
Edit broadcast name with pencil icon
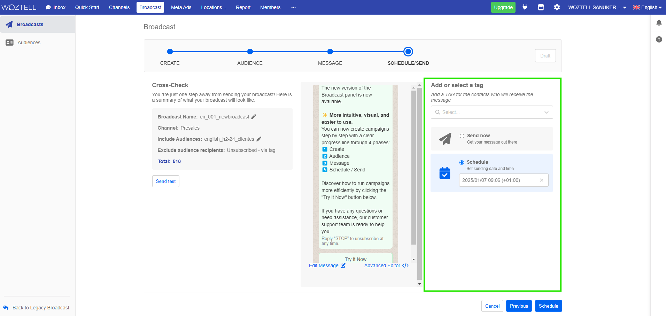click(254, 117)
